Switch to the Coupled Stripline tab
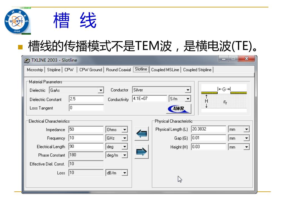Image resolution: width=285 pixels, height=213 pixels. pyautogui.click(x=197, y=70)
